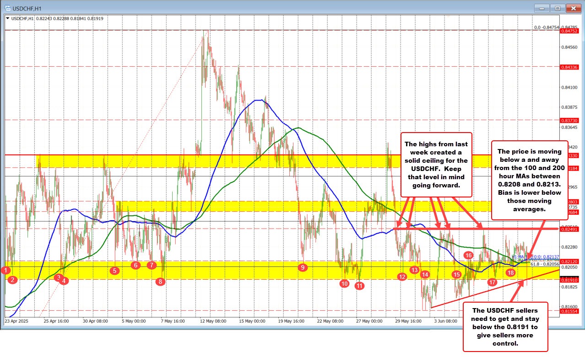Click numbered marker 11 below the lows
This screenshot has height=357, width=585.
point(359,286)
